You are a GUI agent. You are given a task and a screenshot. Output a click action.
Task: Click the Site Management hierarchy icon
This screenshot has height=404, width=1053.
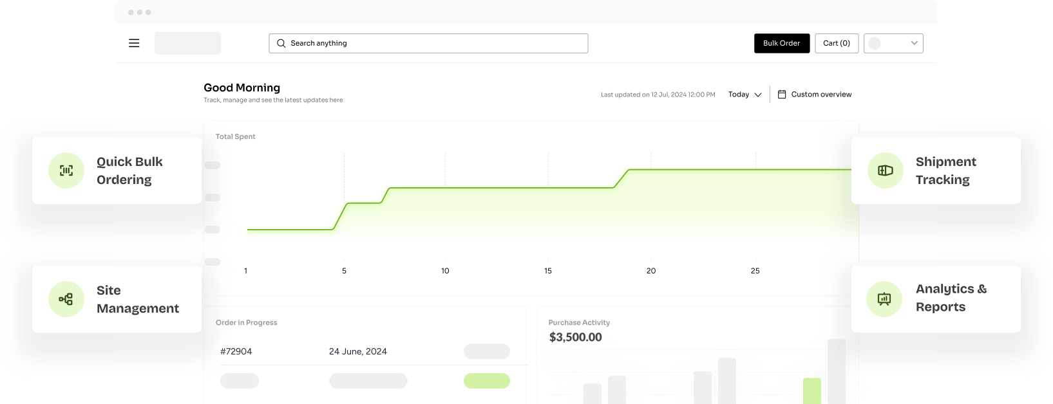(66, 299)
